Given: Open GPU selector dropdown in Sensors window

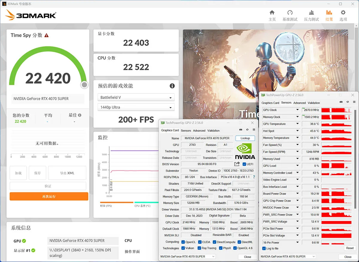Looking at the screenshot, I should point(288,257).
